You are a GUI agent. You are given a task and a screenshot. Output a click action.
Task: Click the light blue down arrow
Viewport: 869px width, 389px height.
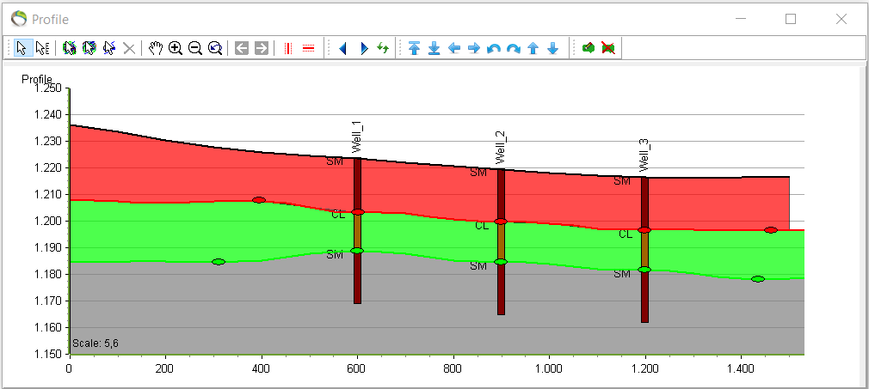coord(552,48)
